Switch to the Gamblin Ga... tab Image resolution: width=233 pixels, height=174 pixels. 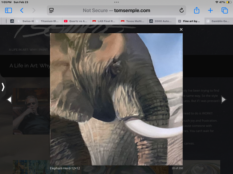coord(219,21)
